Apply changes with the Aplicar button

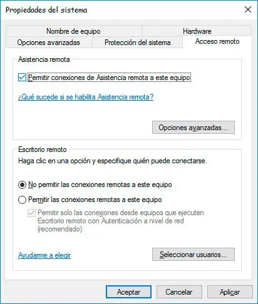coord(230,292)
